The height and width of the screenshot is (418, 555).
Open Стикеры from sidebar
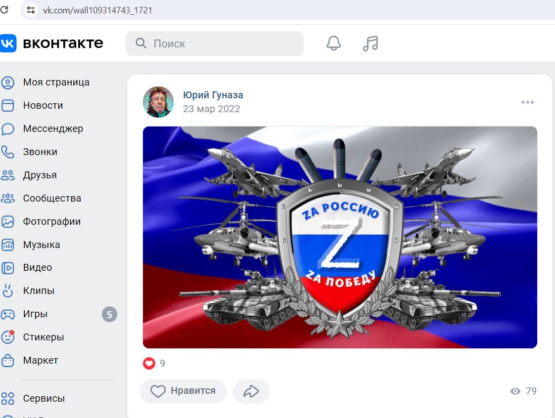click(x=44, y=337)
